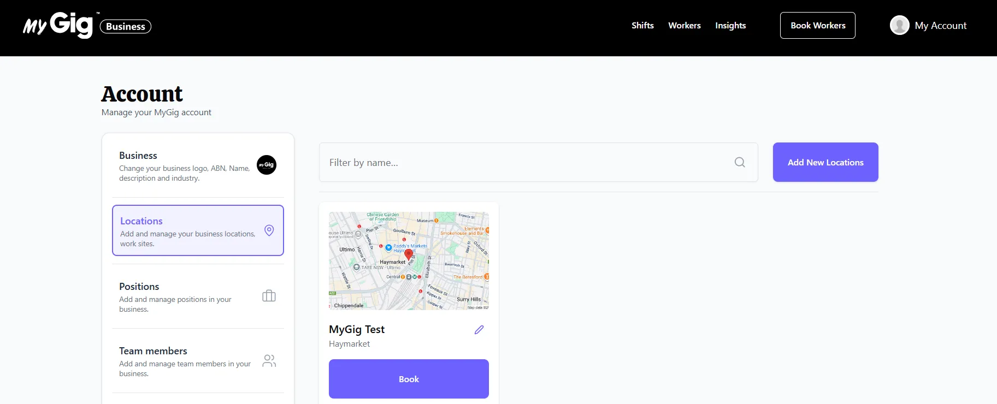Click the people icon in Team members
This screenshot has width=997, height=404.
pyautogui.click(x=269, y=360)
